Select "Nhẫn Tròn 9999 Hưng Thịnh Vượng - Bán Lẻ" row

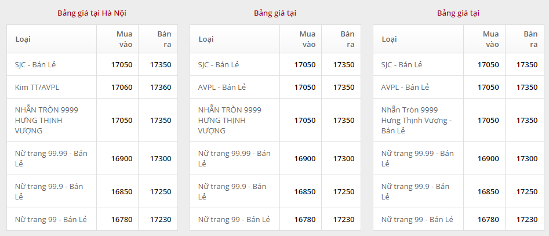[416, 120]
